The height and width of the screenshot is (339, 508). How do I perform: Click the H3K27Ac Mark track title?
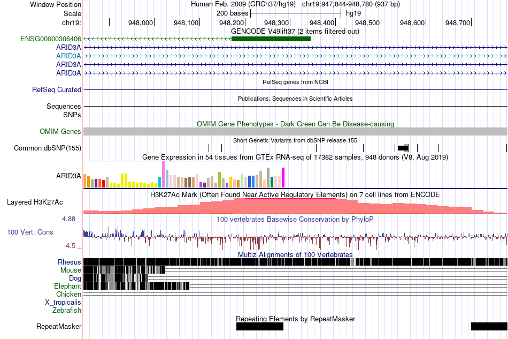295,194
